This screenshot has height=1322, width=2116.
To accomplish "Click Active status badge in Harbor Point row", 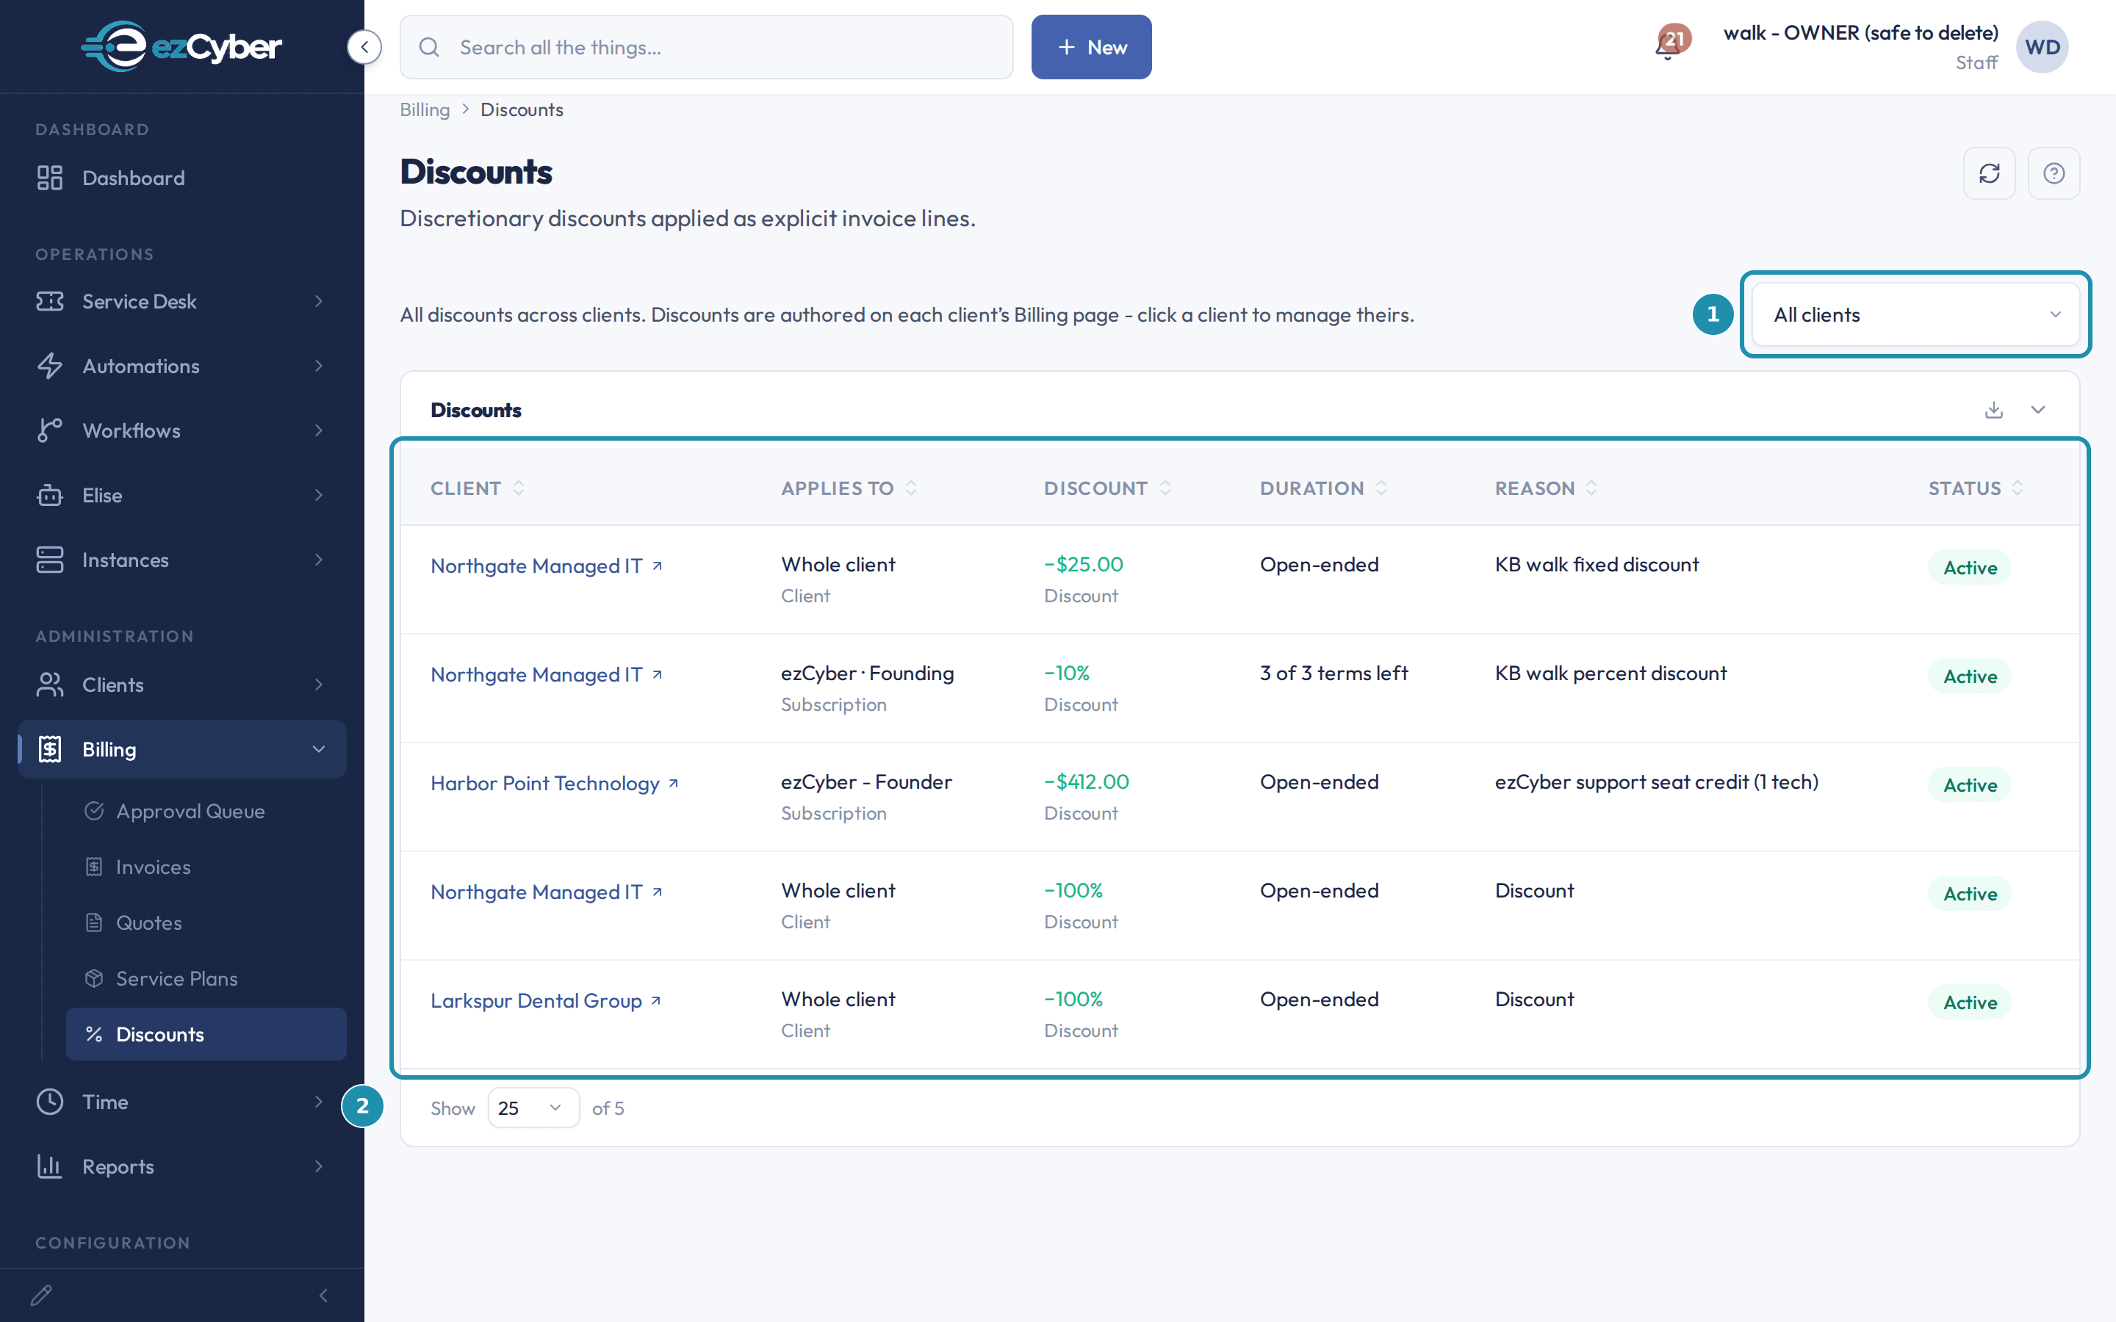I will [x=1970, y=785].
